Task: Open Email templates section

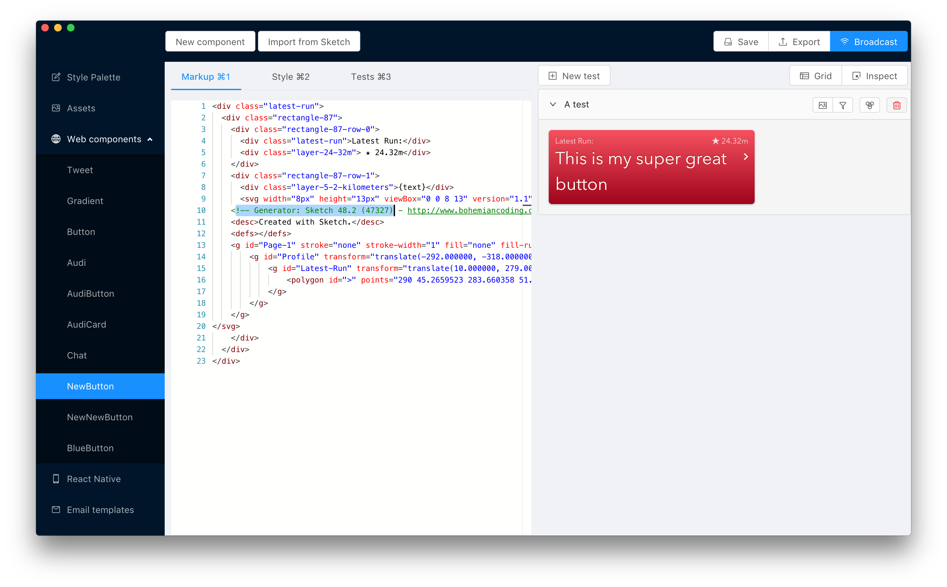Action: point(100,510)
